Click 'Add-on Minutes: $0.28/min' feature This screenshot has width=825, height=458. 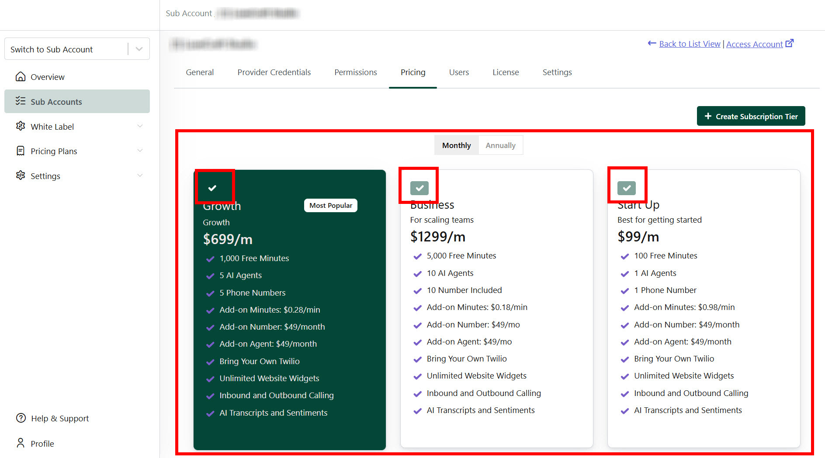(270, 310)
